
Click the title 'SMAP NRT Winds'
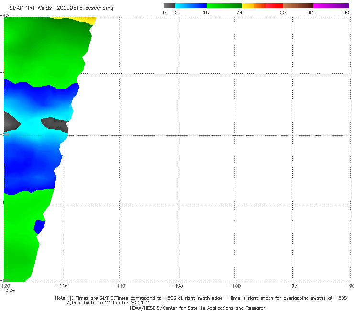[31, 8]
